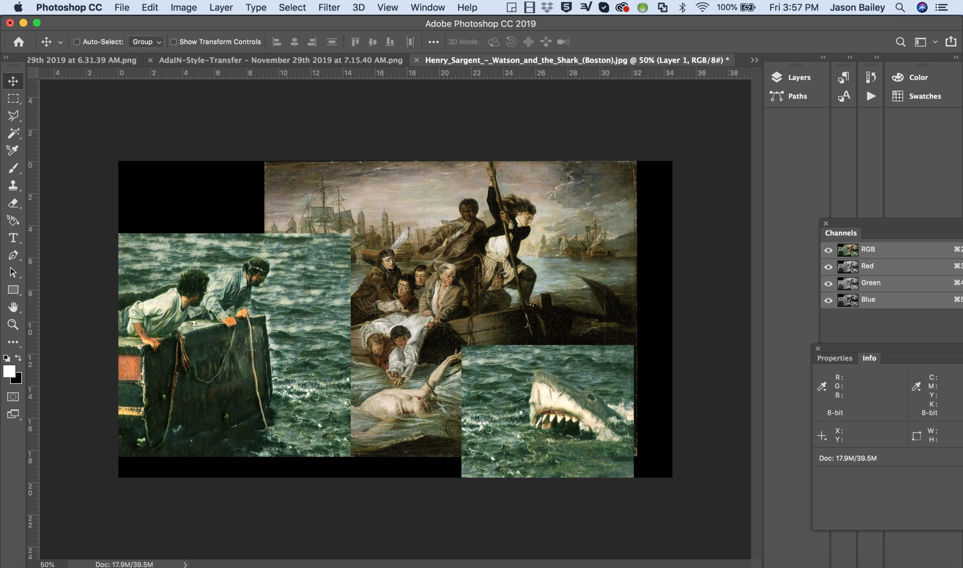Open the Select menu

point(292,7)
